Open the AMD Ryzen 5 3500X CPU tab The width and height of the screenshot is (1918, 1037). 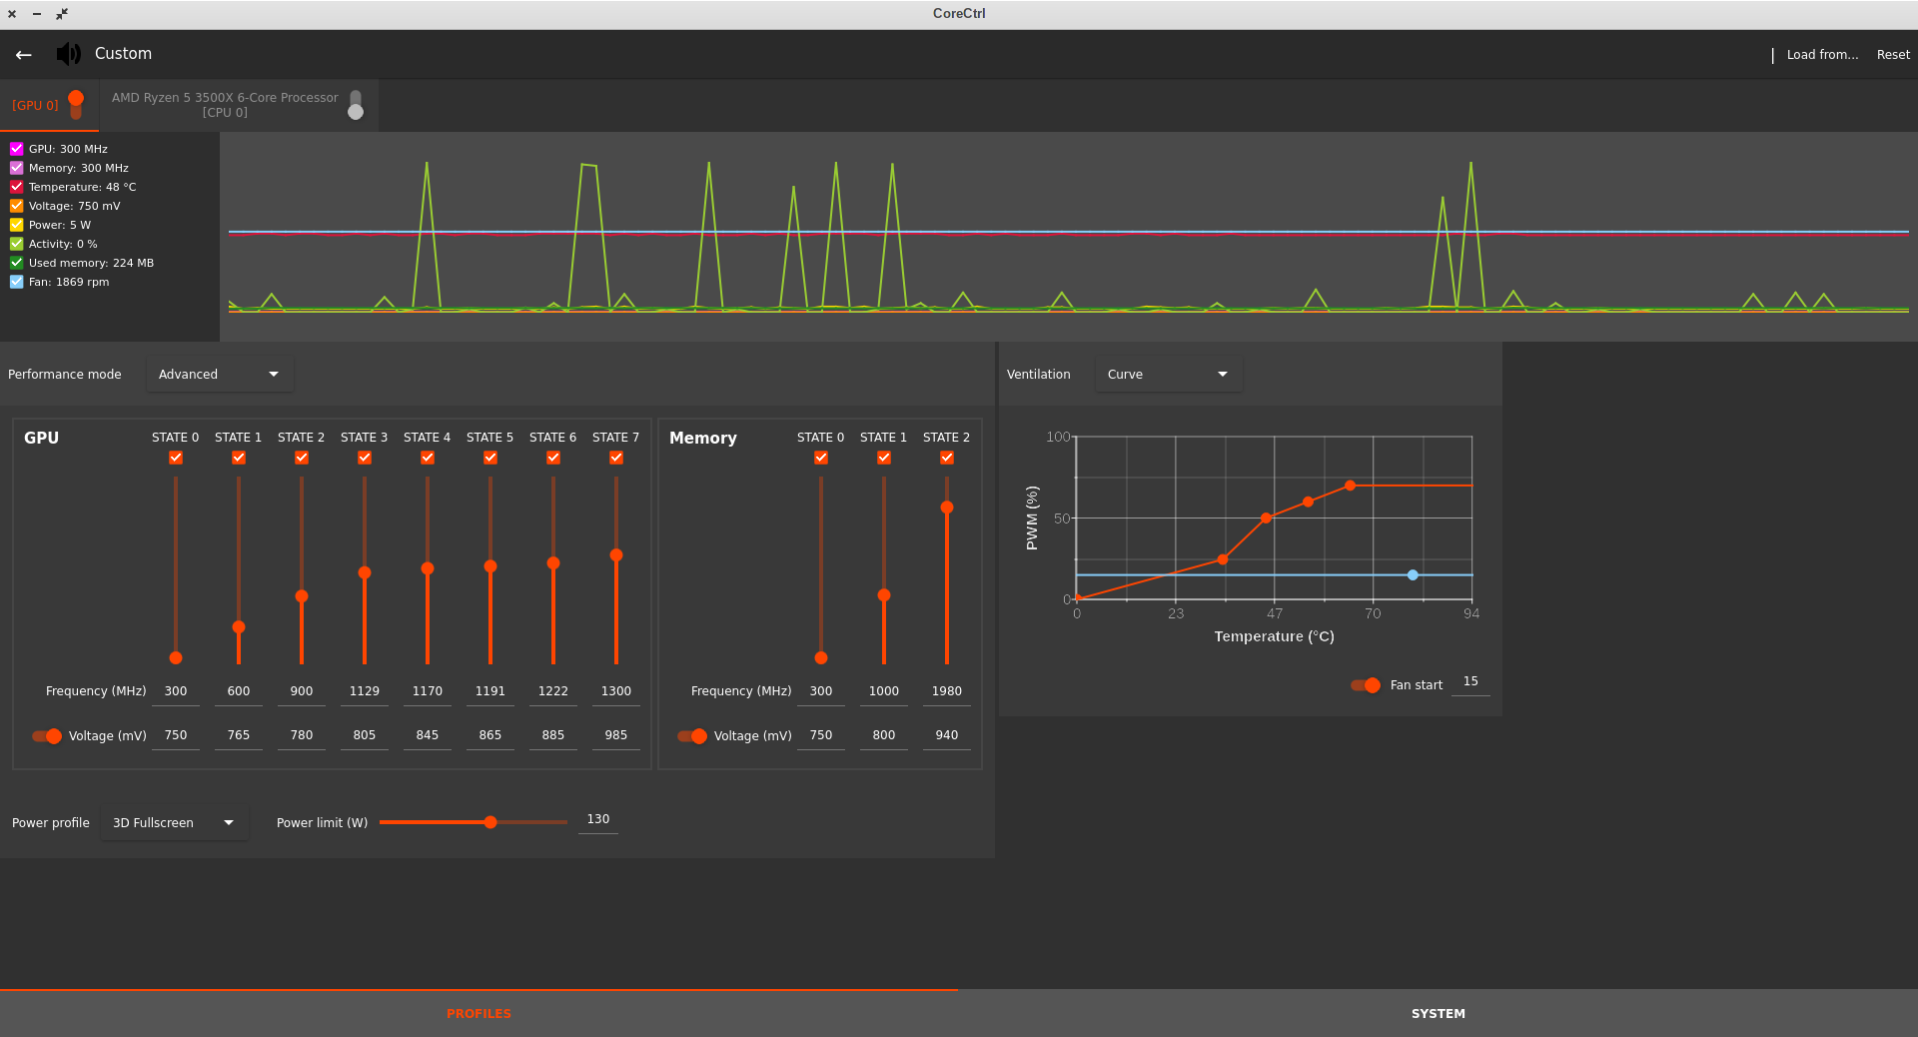tap(225, 105)
